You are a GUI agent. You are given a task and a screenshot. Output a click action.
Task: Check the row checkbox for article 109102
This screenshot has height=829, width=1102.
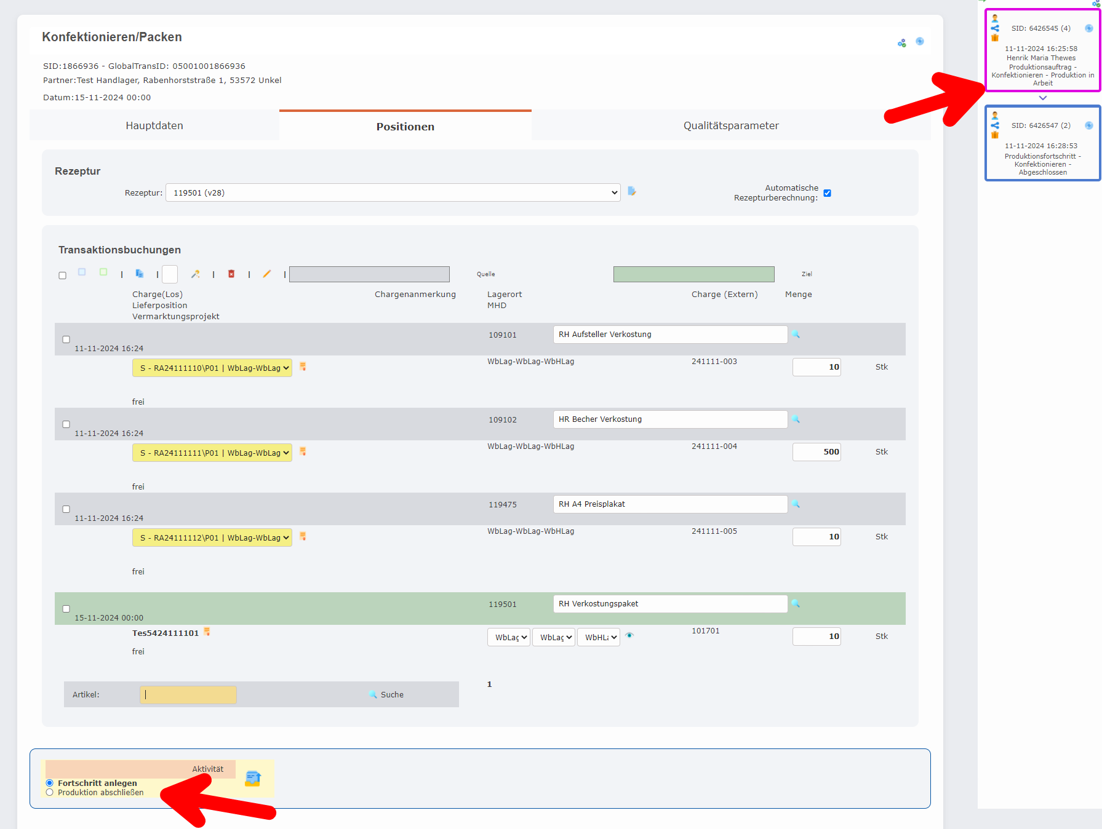pos(66,424)
